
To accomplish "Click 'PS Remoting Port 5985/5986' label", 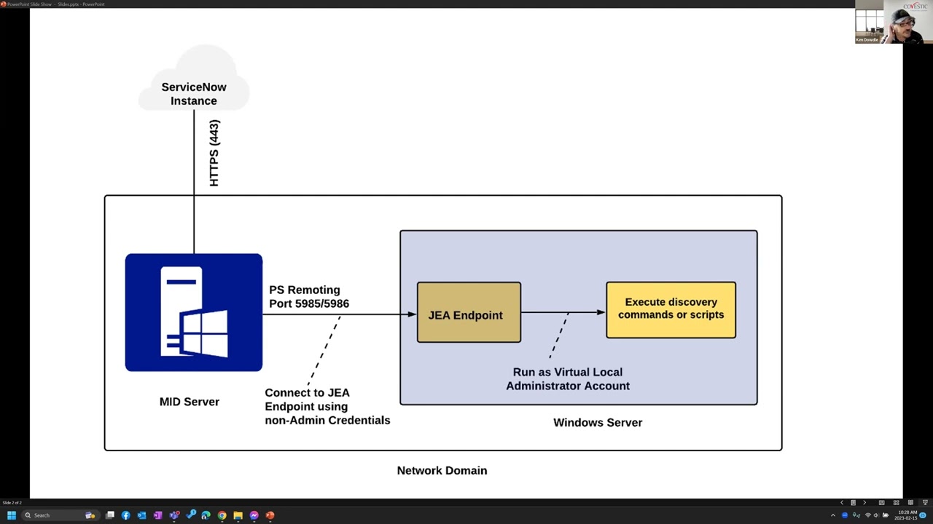I will (x=309, y=297).
